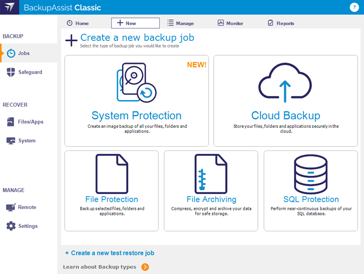Click the BackupAssist paper plane logo
364x274 pixels.
[x=10, y=7]
